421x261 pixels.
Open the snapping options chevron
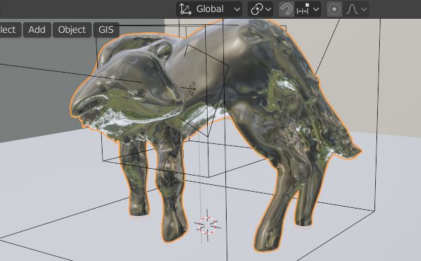pos(316,9)
